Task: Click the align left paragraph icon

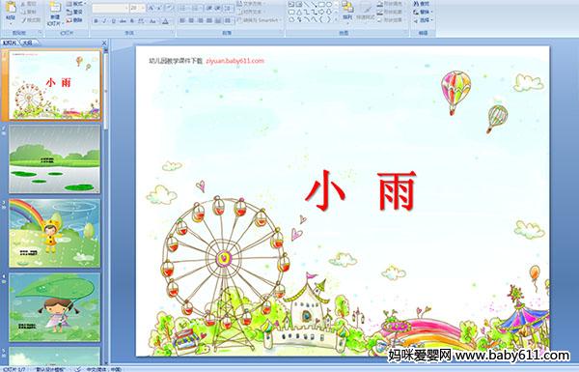Action: click(182, 20)
